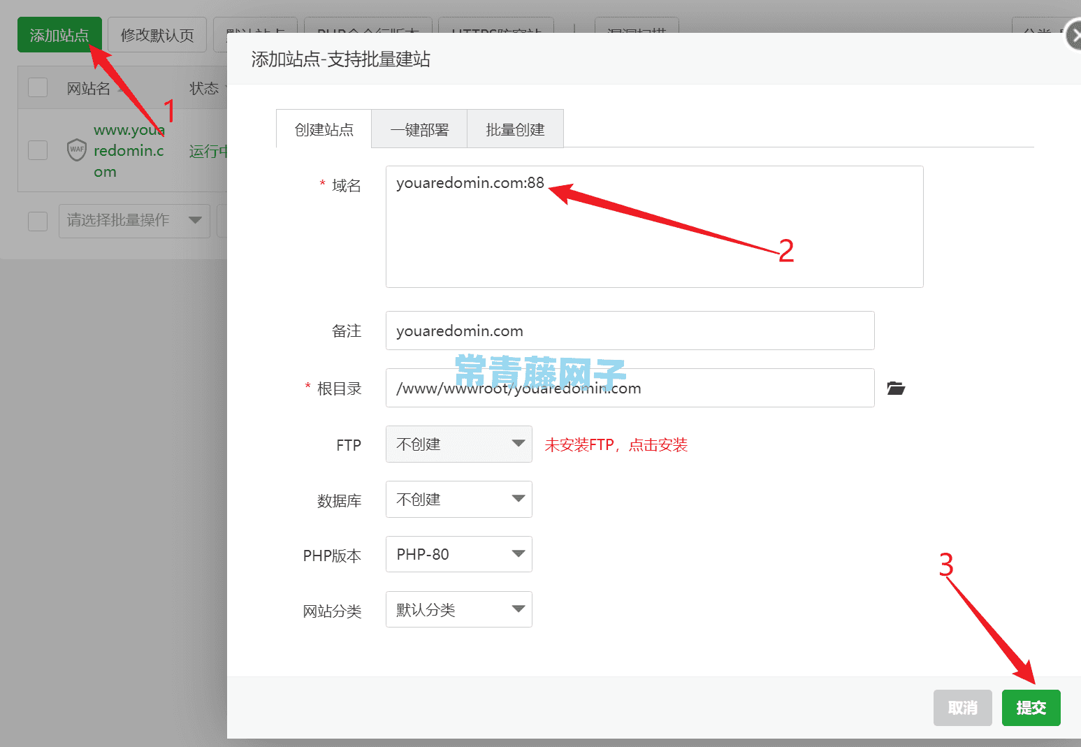Check the checkbox for the www.youaredomin.com row

(x=37, y=150)
